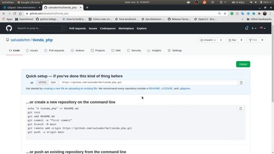The width and height of the screenshot is (274, 154).
Task: Open the Ubuntu Activities overview
Action: coord(8,2)
